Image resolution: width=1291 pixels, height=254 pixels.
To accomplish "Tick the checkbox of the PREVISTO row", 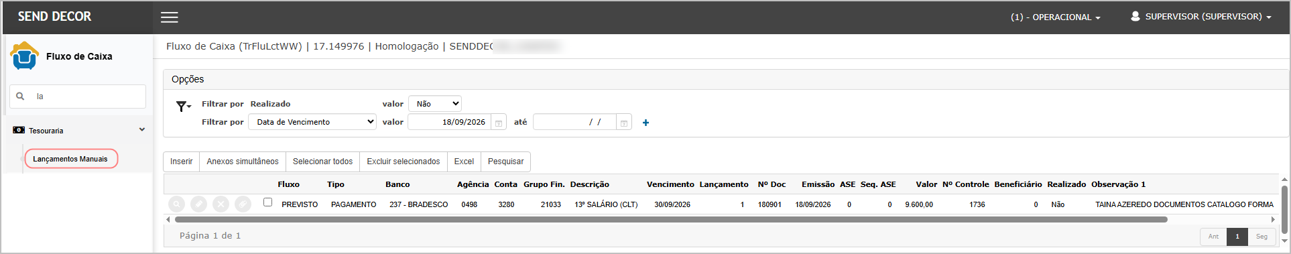I will tap(267, 202).
